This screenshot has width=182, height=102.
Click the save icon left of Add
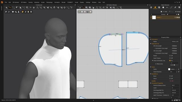click(x=161, y=12)
